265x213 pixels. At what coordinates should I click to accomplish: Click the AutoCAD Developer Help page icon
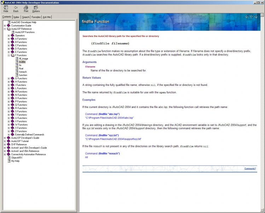pyautogui.click(x=9, y=22)
